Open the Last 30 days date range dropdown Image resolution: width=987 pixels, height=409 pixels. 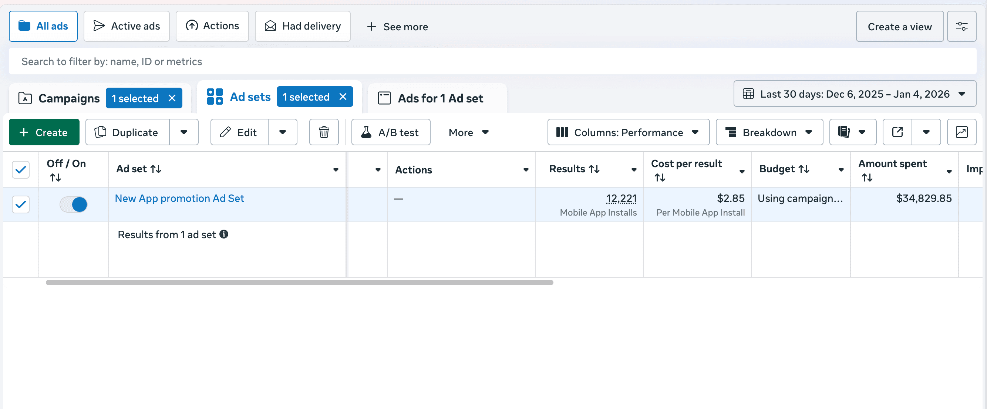pos(855,94)
